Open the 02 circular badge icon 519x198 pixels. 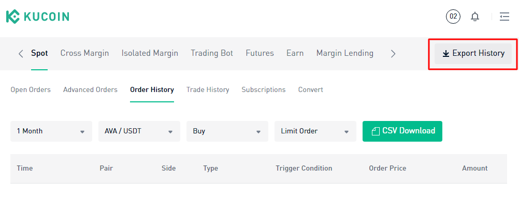(453, 17)
